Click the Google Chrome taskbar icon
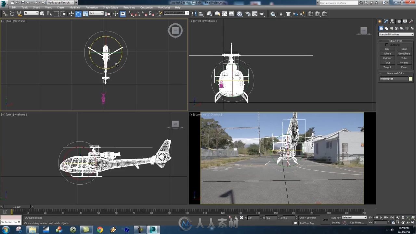This screenshot has width=416, height=234. click(x=99, y=229)
